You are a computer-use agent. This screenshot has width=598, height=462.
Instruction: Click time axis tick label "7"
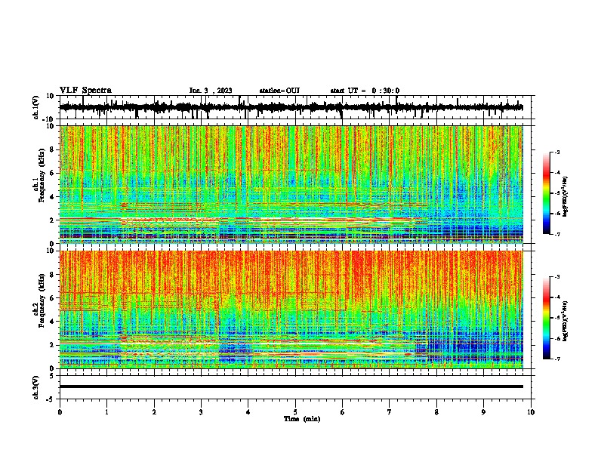click(x=390, y=412)
